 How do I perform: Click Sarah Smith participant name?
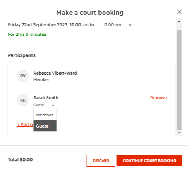click(46, 98)
